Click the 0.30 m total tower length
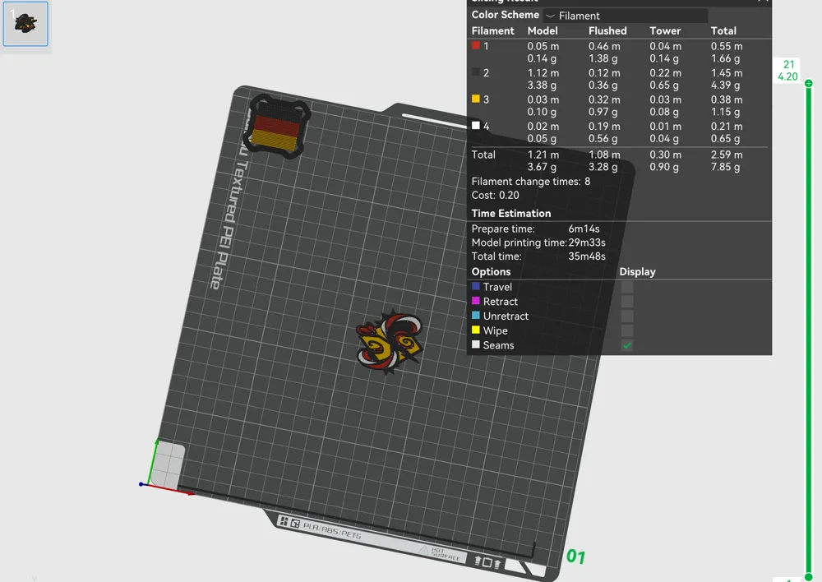Image resolution: width=822 pixels, height=582 pixels. pos(665,155)
